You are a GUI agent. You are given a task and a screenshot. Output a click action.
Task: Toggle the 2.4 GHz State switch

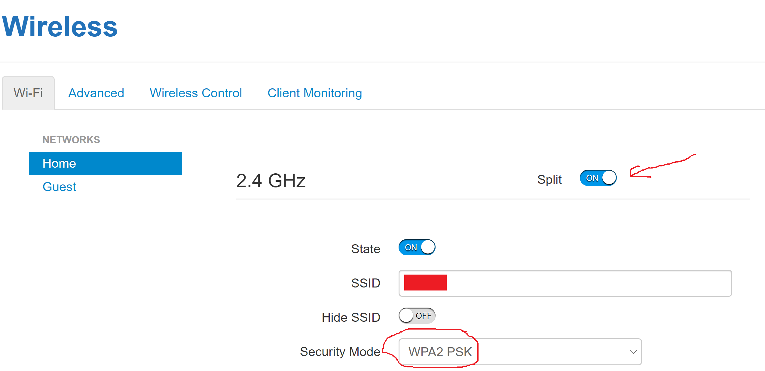tap(417, 247)
